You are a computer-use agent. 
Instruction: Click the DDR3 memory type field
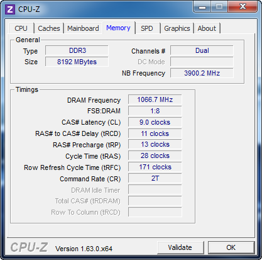pyautogui.click(x=77, y=50)
